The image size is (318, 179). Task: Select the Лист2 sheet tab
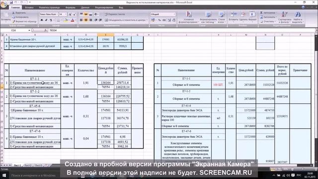[28, 166]
